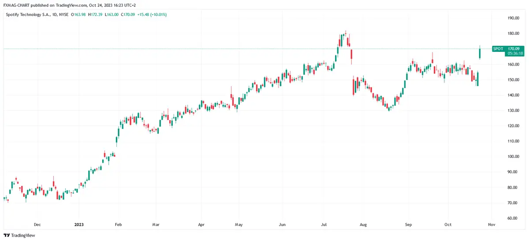Click the TradingView.com text in header

(71, 5)
